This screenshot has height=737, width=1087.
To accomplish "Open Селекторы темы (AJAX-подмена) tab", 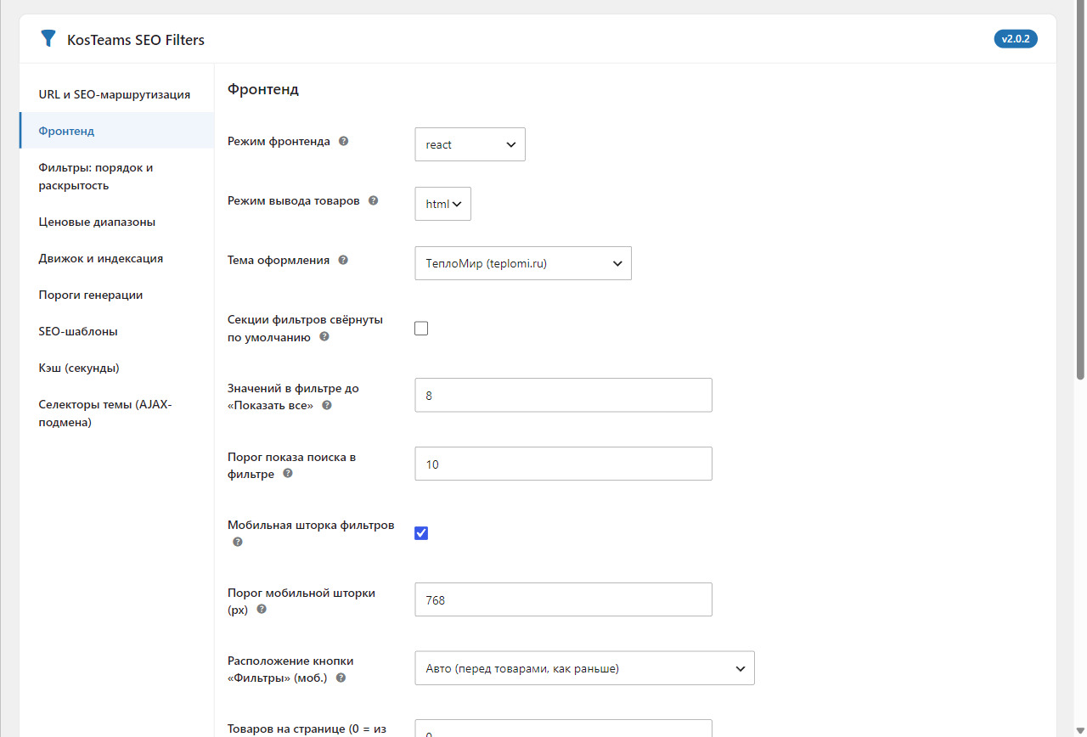I will (x=117, y=414).
